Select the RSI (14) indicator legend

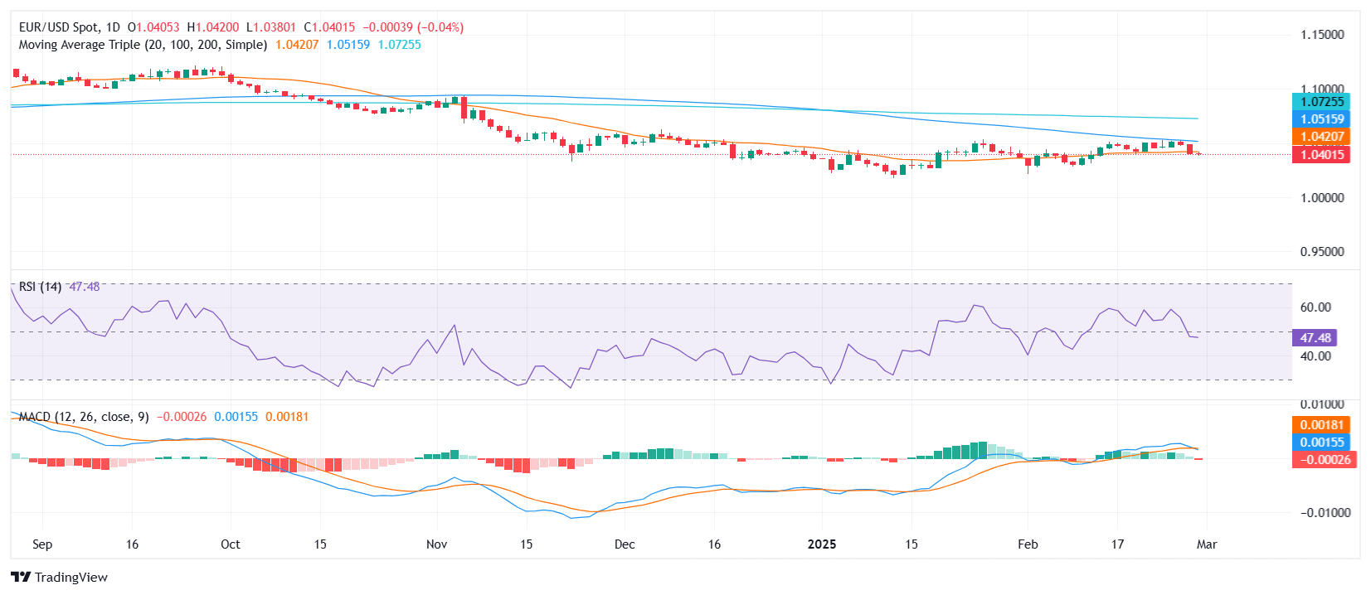pos(40,287)
